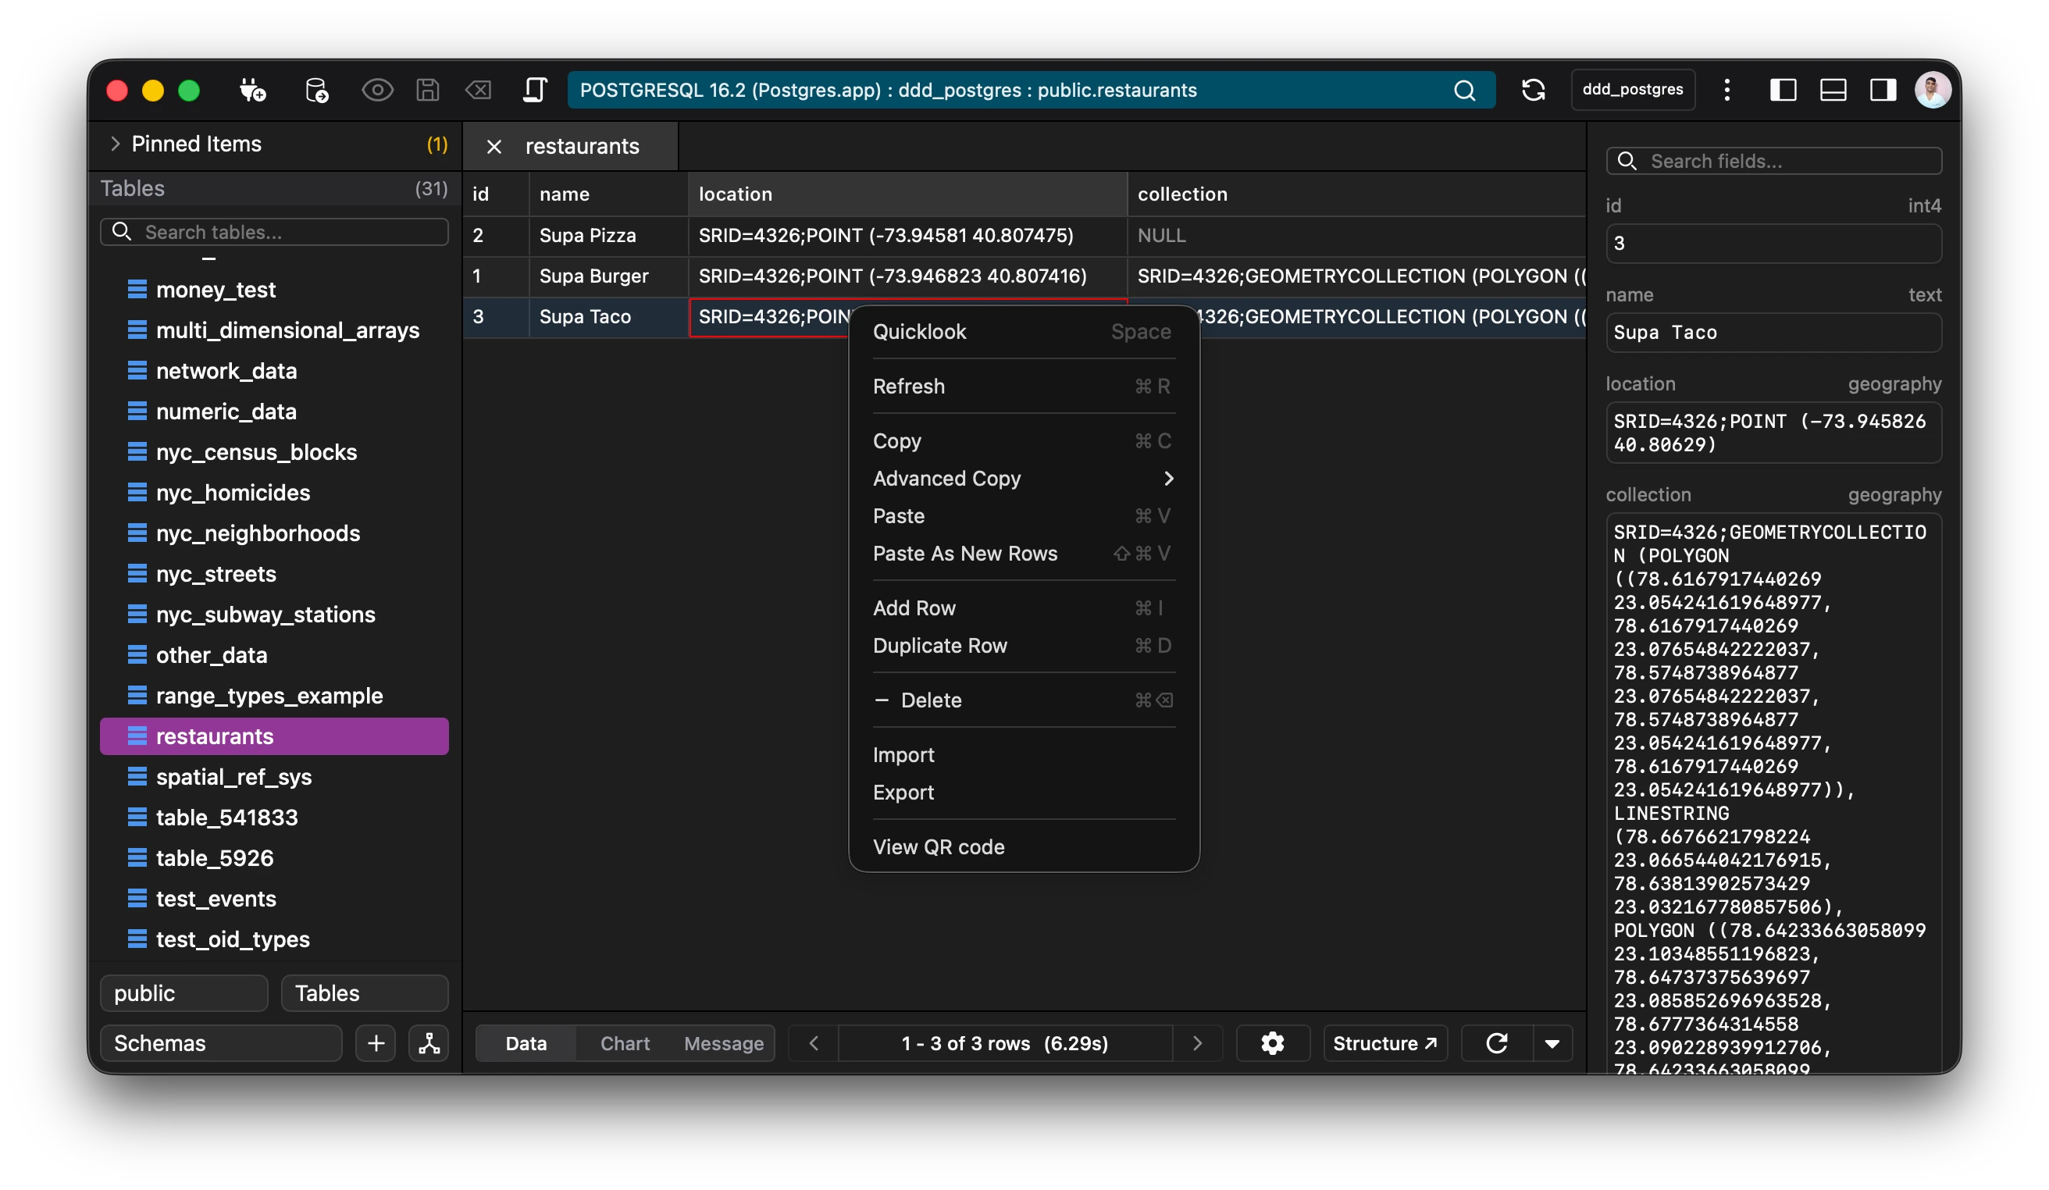Switch to the Chart tab

point(624,1043)
